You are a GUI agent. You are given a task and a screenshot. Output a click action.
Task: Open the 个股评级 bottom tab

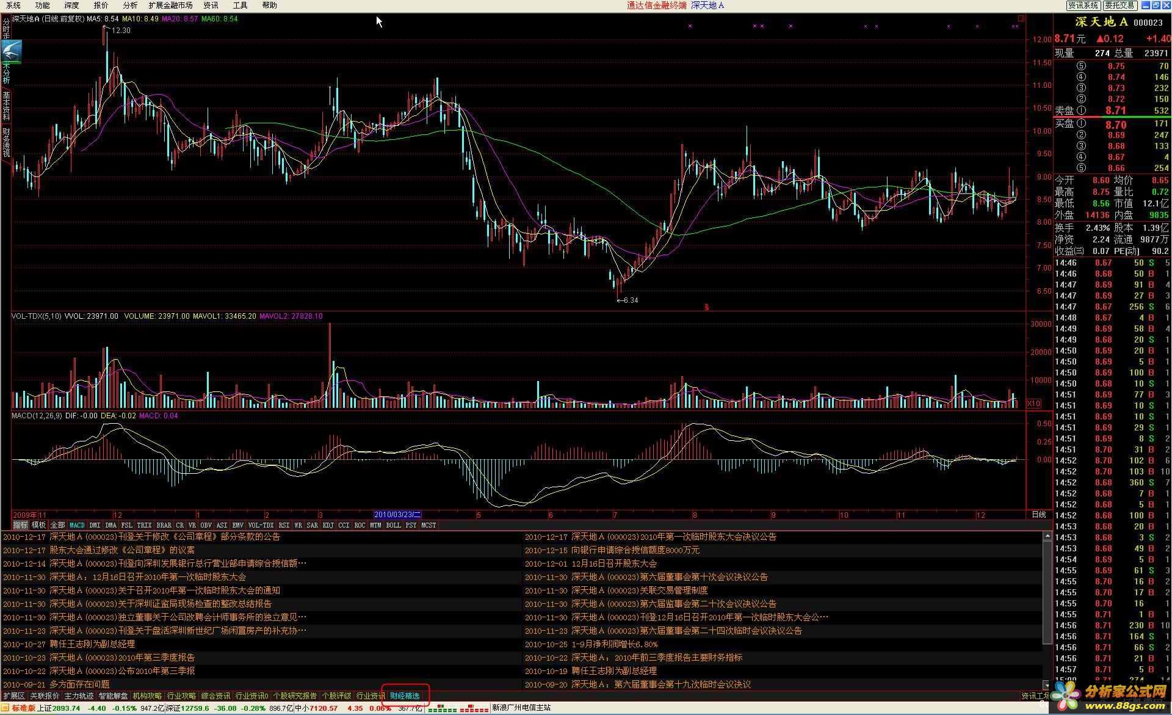[x=336, y=696]
